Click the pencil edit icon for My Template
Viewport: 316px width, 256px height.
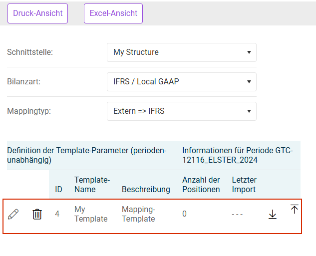click(13, 214)
